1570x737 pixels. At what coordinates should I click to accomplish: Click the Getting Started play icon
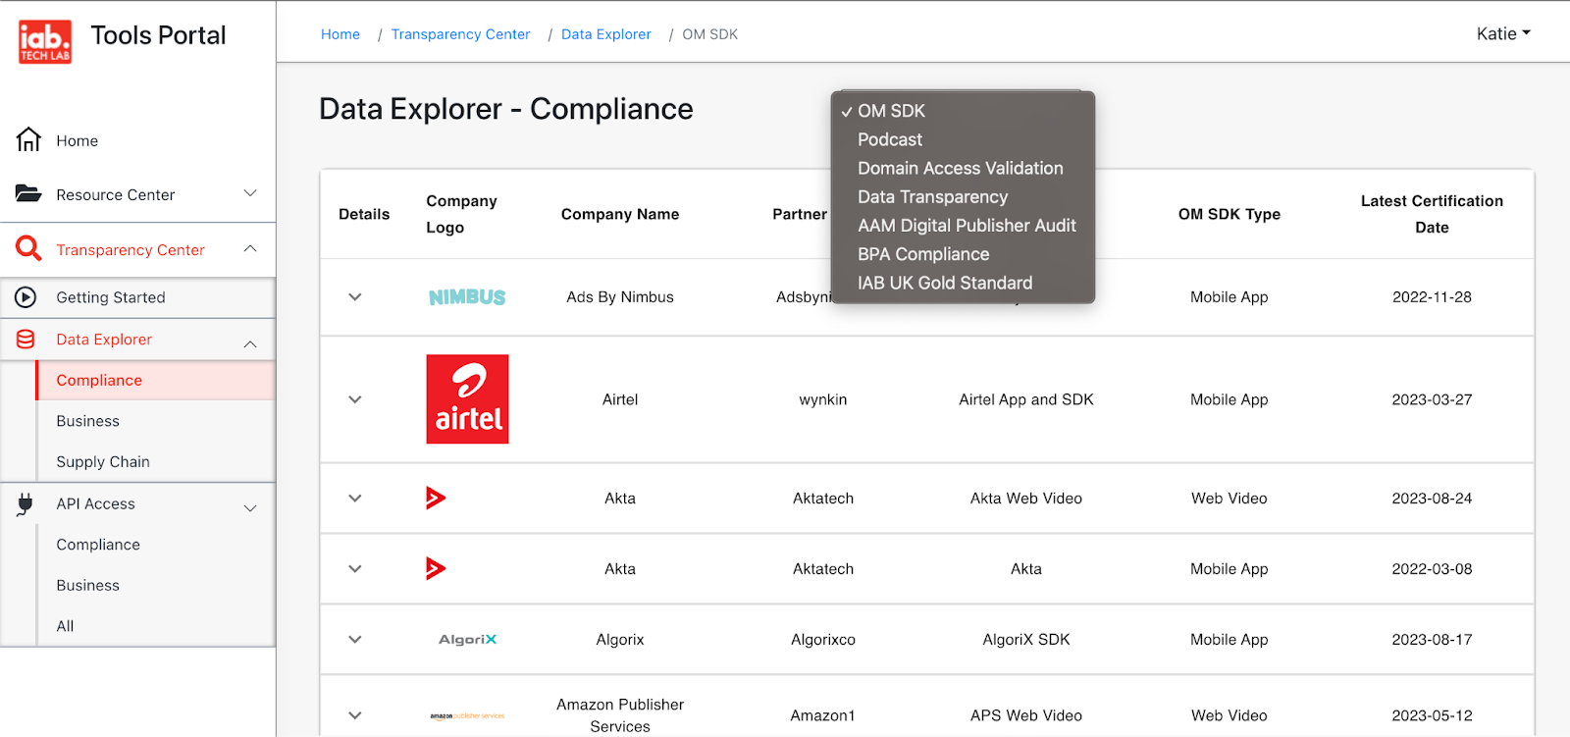point(26,297)
